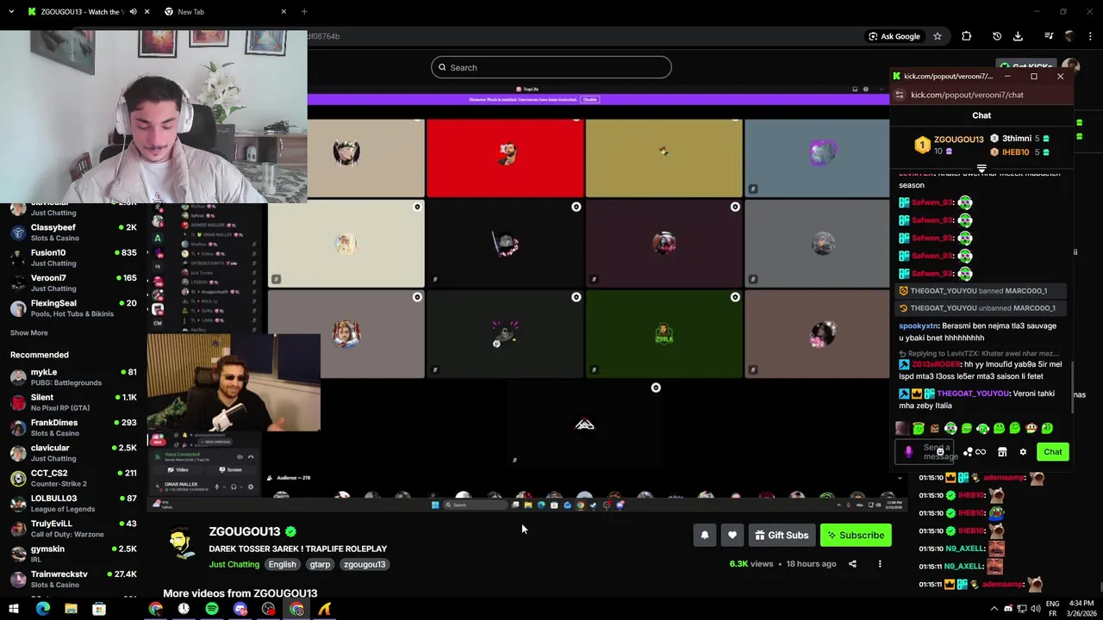Viewport: 1103px width, 620px height.
Task: Open Verooni7 channel in sidebar
Action: [x=73, y=282]
